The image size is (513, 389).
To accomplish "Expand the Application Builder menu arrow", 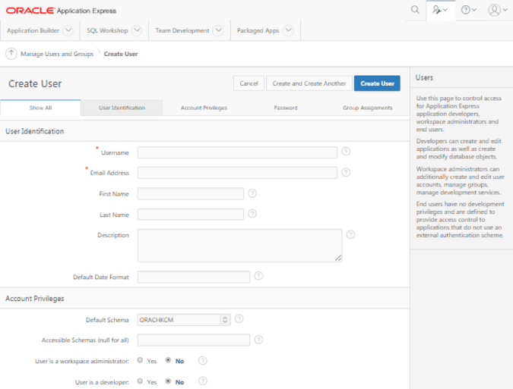I will coord(68,30).
